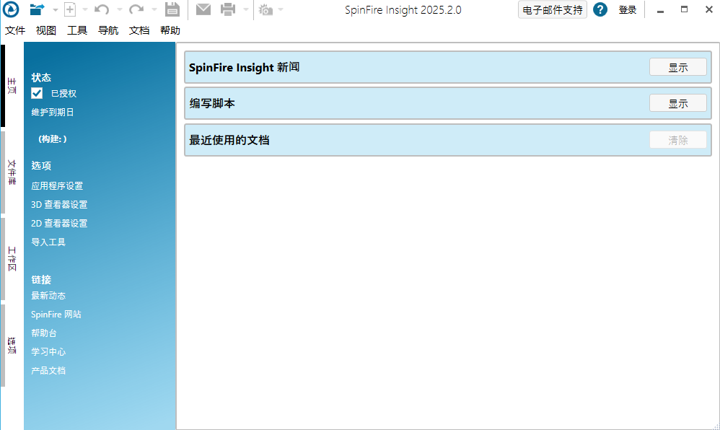Expand the new document dropdown arrow
The image size is (720, 430).
(x=85, y=9)
